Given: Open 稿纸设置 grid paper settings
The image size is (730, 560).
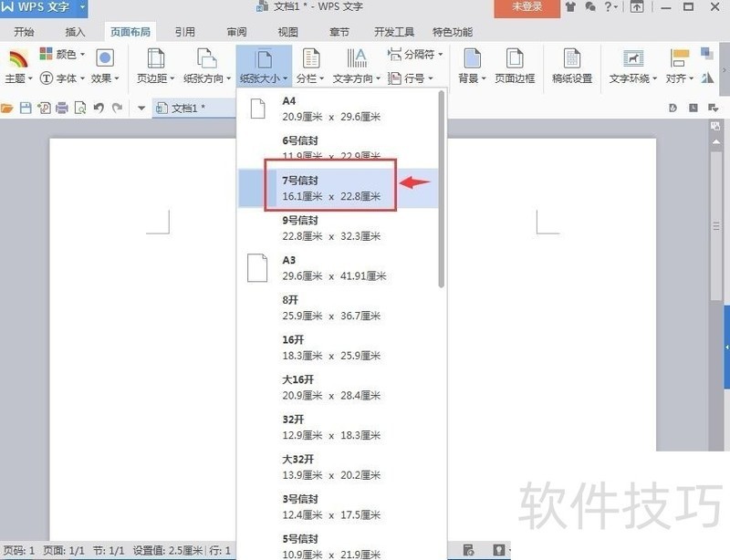Looking at the screenshot, I should coord(572,67).
